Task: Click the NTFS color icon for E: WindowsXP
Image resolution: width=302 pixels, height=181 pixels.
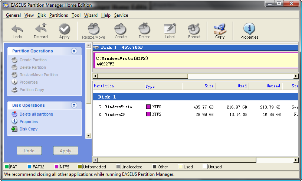Action: pos(148,114)
